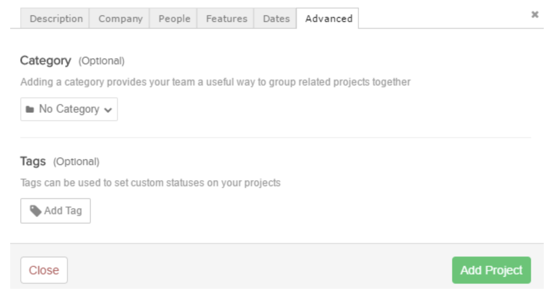Dismiss the dialog with the X icon
Image resolution: width=548 pixels, height=293 pixels.
pyautogui.click(x=535, y=15)
